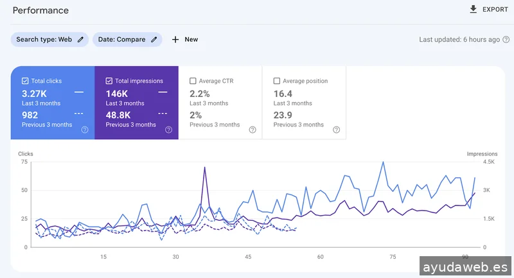Edit the Search type: Web filter pencil
The height and width of the screenshot is (278, 514).
[x=80, y=40]
